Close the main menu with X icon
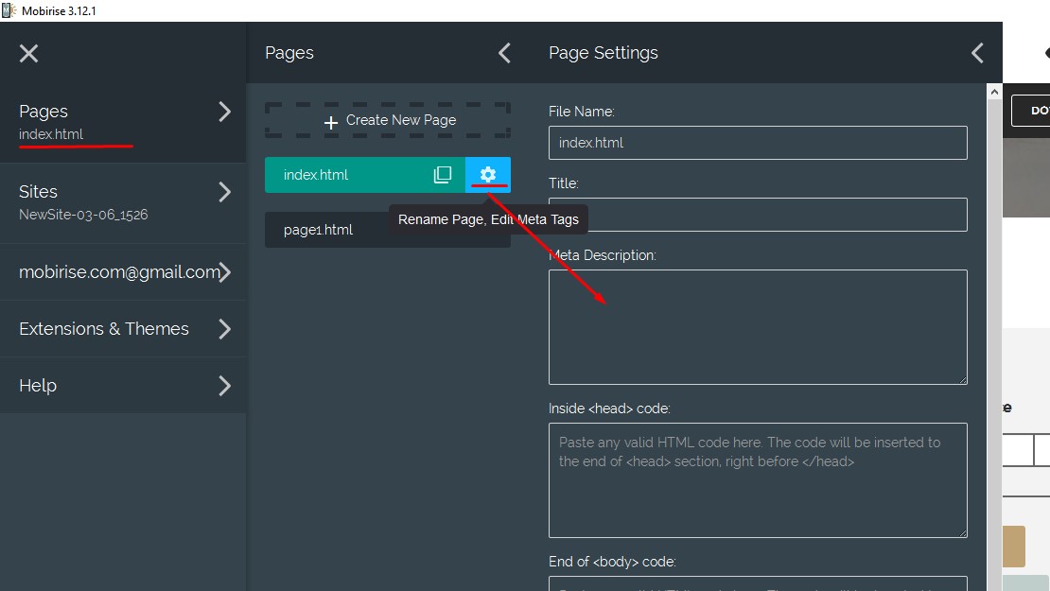 coord(29,53)
